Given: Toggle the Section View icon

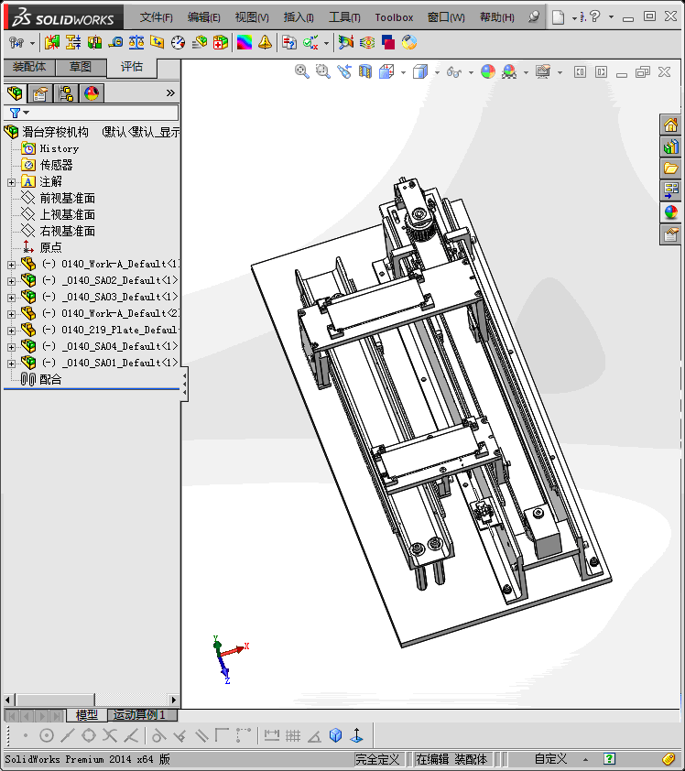Looking at the screenshot, I should (364, 71).
